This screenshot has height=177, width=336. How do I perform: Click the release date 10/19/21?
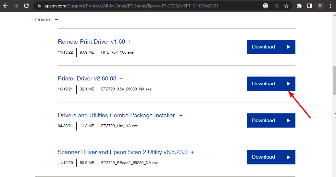[65, 89]
